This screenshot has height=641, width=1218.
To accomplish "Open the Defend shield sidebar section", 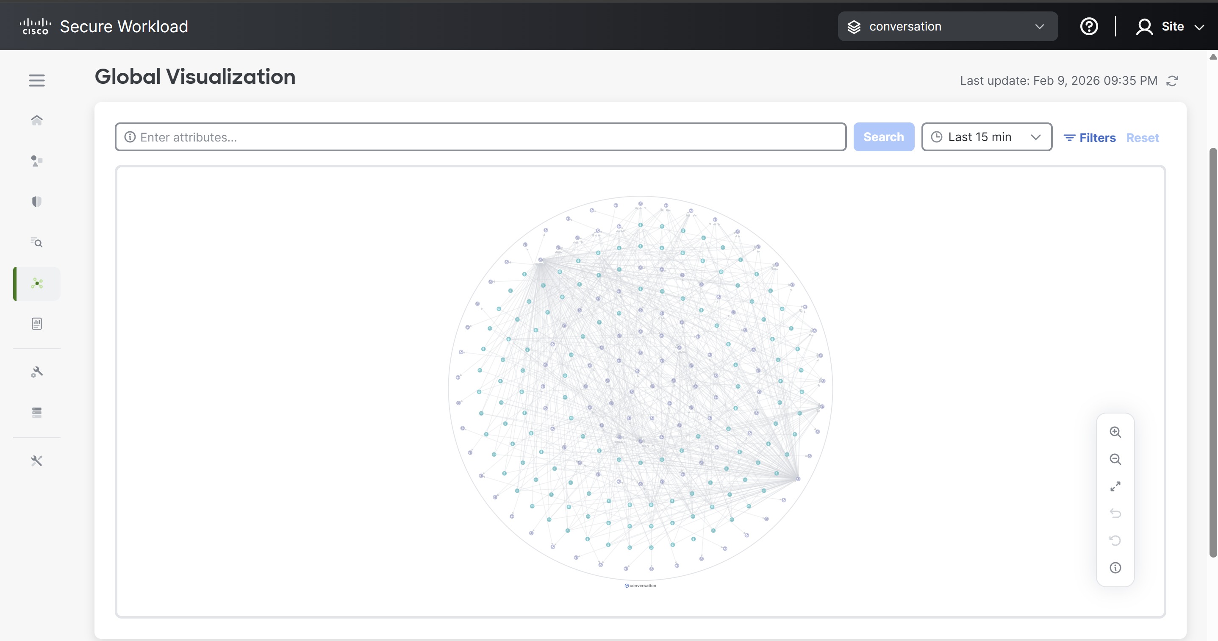I will [x=36, y=202].
